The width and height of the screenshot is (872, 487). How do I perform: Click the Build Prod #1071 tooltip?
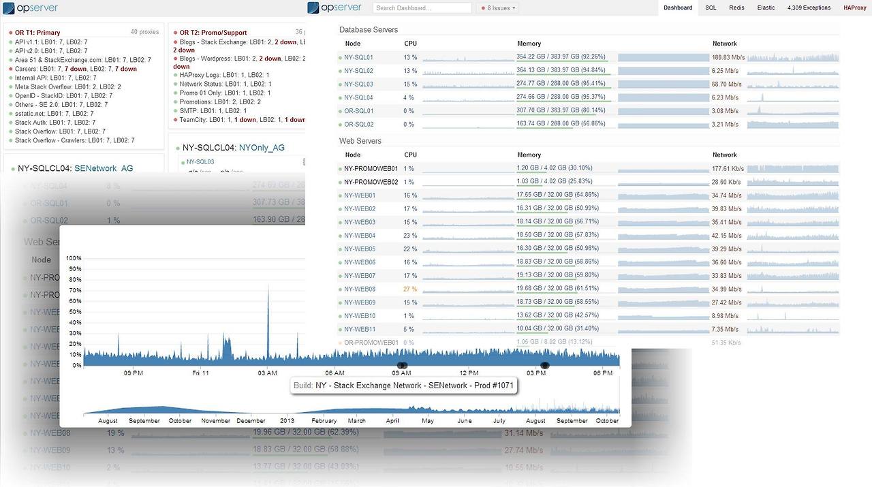click(405, 386)
